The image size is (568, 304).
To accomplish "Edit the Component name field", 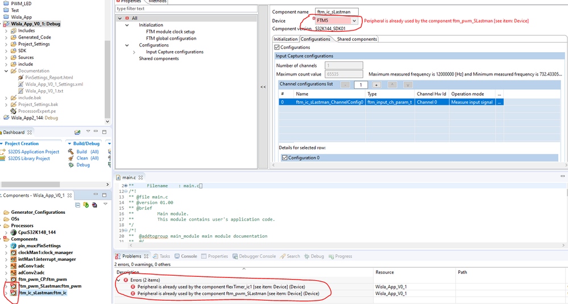I will pos(337,12).
